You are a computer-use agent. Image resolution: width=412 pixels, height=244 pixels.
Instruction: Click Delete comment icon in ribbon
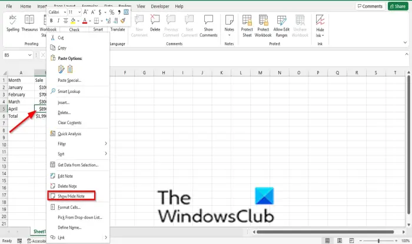[x=155, y=20]
